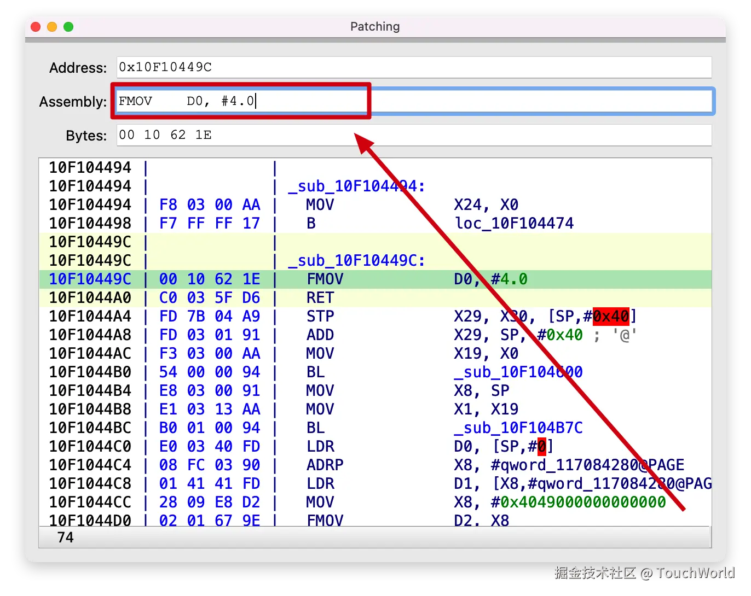This screenshot has width=751, height=596.
Task: Click the B0 01 00 94 bytes cell
Action: click(x=210, y=428)
